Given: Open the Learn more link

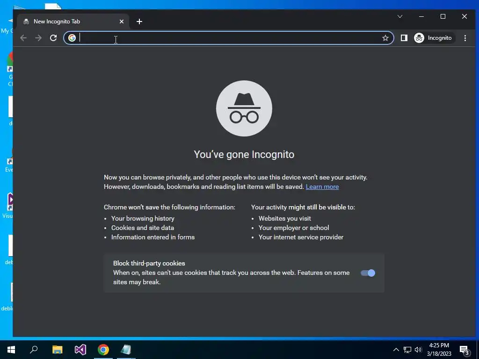Looking at the screenshot, I should pos(322,187).
